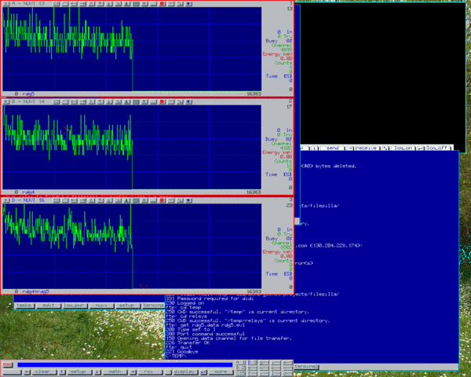Click the wave-shaped icon right of record in window A
Image resolution: width=471 pixels, height=377 pixels.
click(171, 4)
